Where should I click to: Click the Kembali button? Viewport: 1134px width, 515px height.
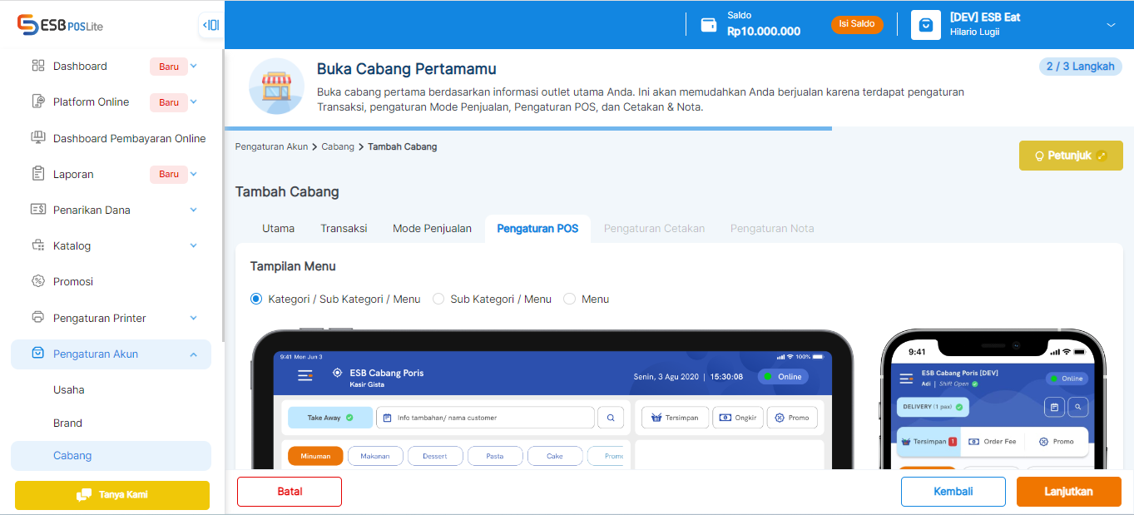(x=953, y=492)
